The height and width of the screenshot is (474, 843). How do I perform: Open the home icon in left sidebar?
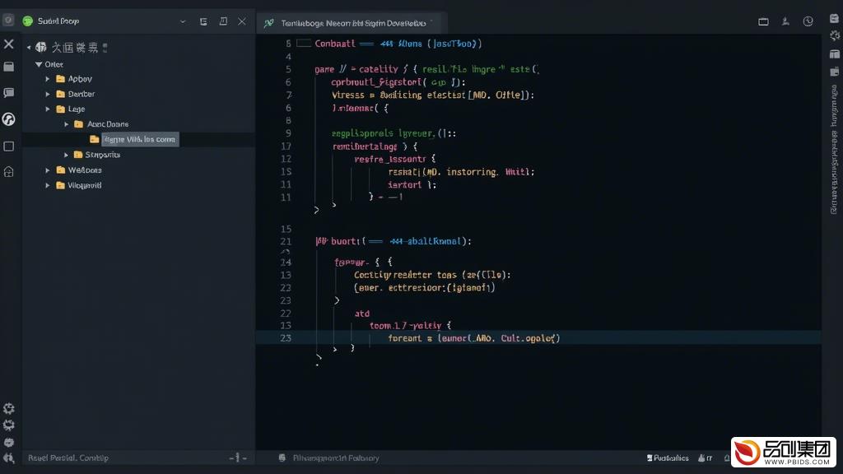click(x=8, y=172)
